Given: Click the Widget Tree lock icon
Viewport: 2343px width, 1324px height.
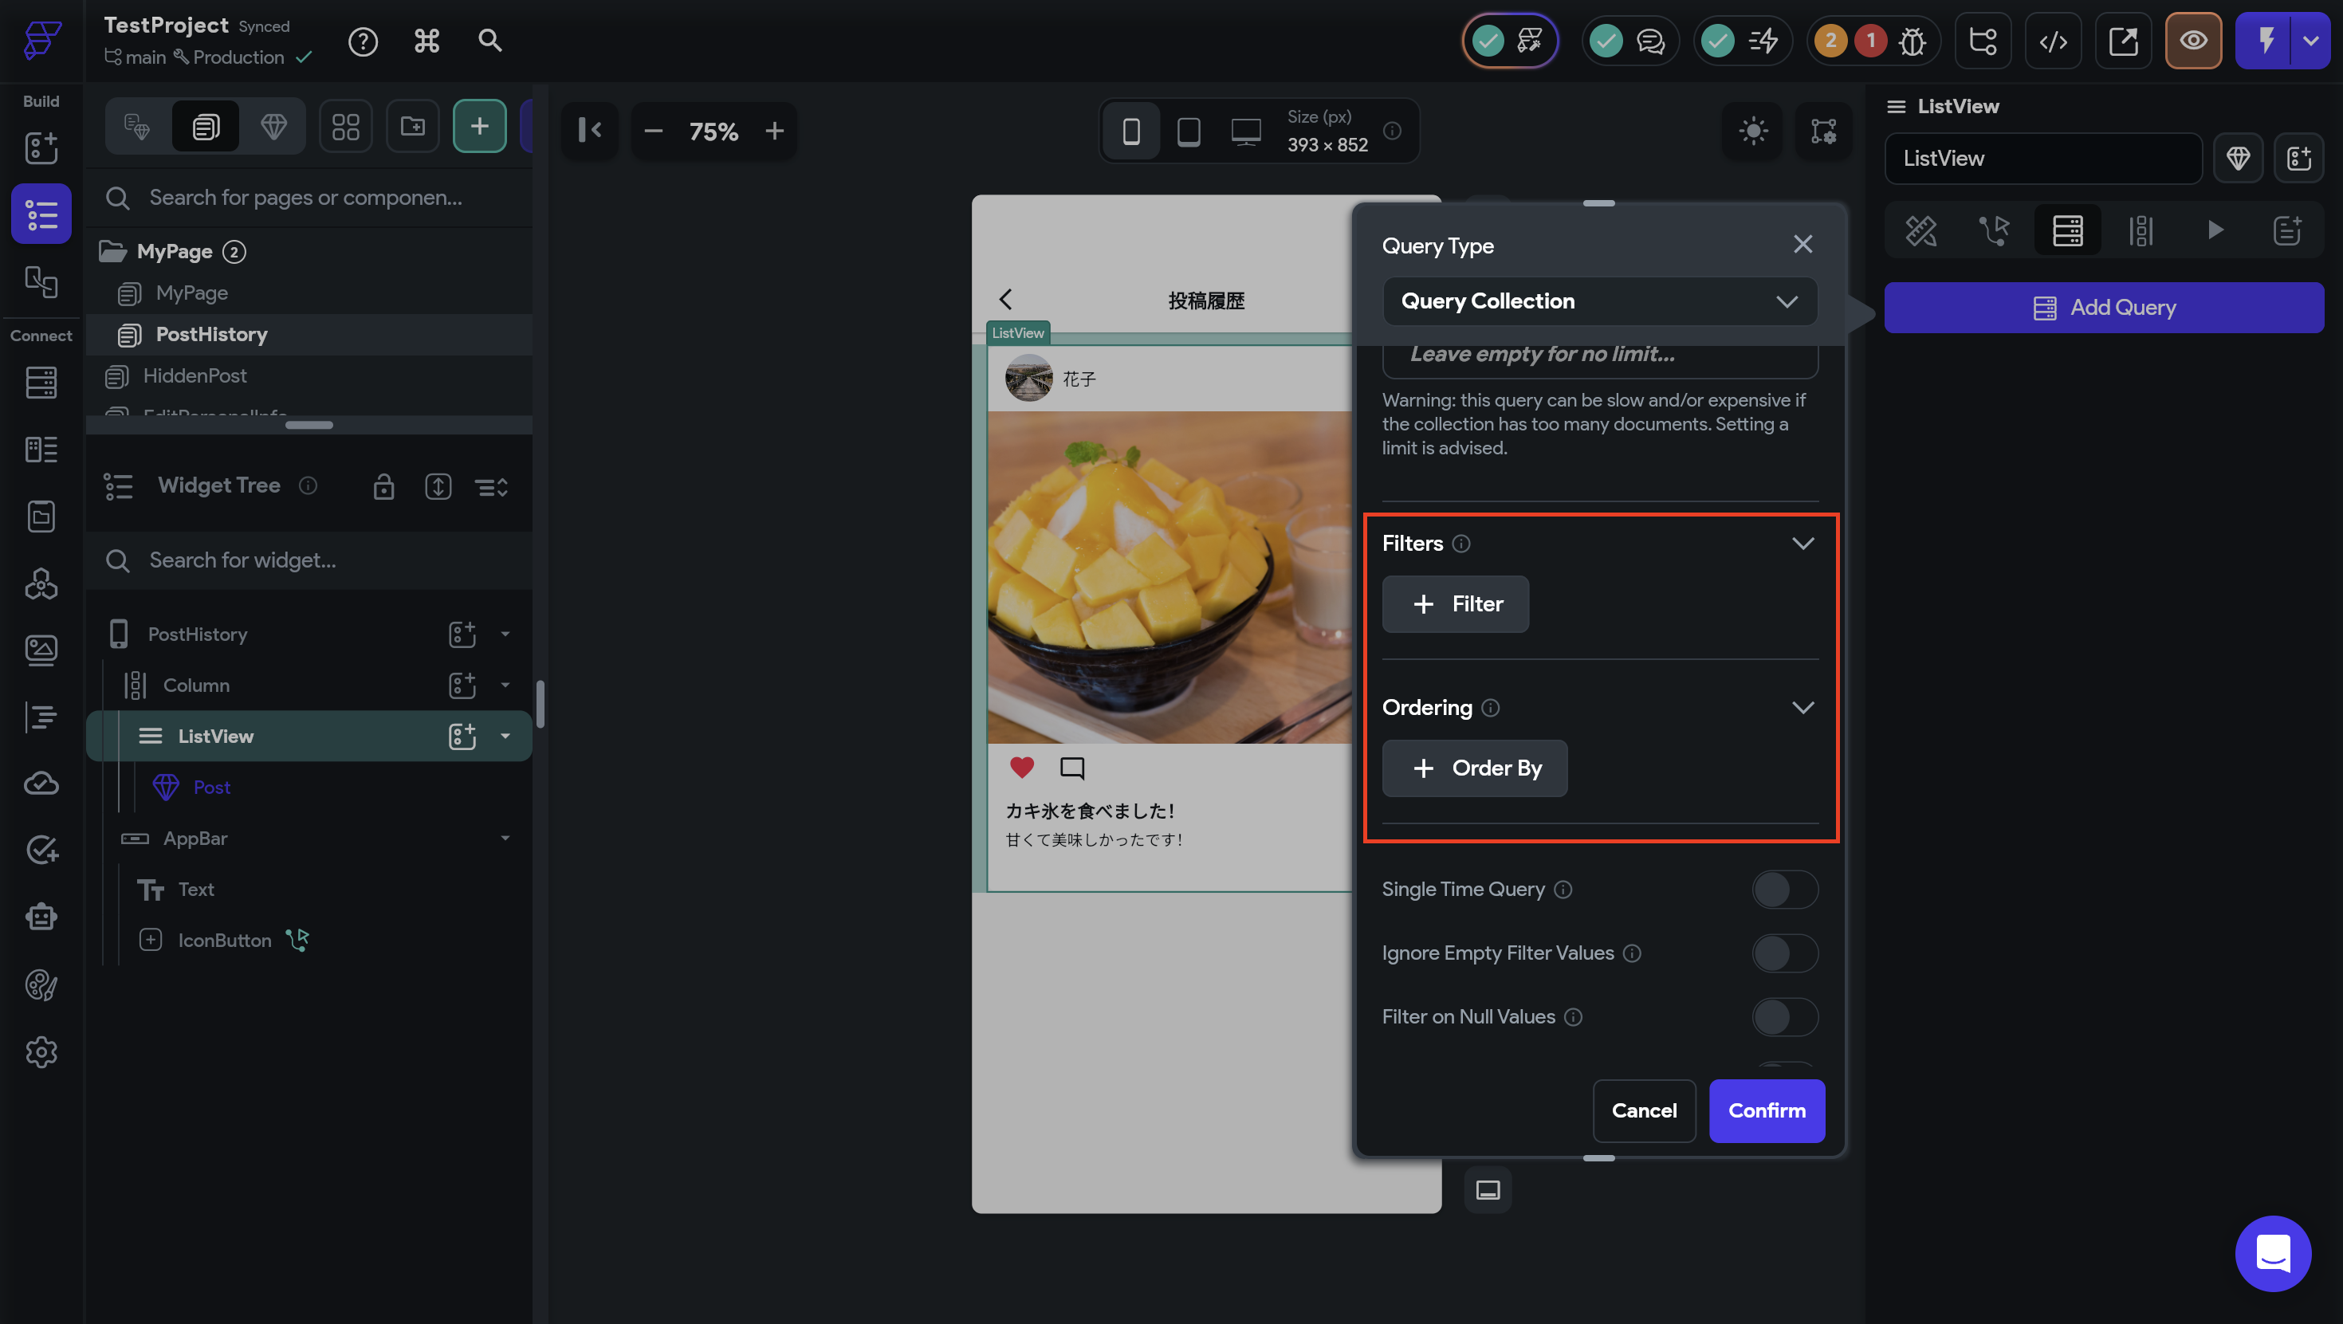Looking at the screenshot, I should point(383,486).
